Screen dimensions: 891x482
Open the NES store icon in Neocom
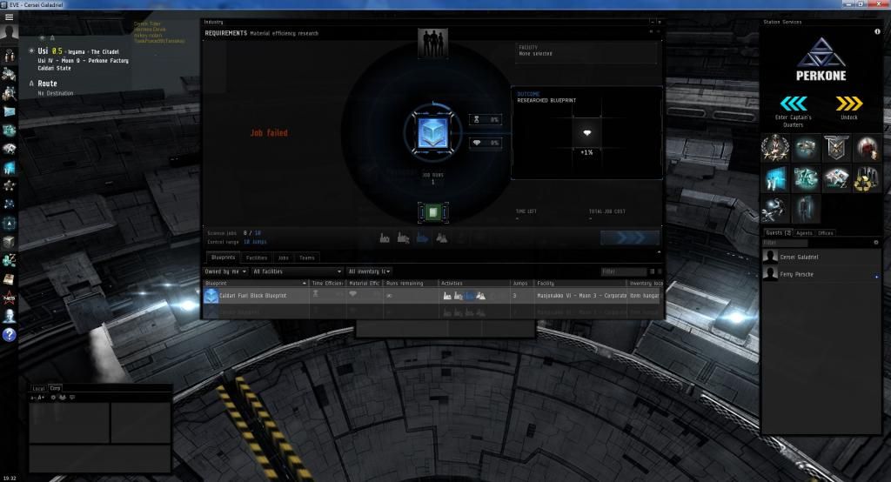click(x=9, y=298)
